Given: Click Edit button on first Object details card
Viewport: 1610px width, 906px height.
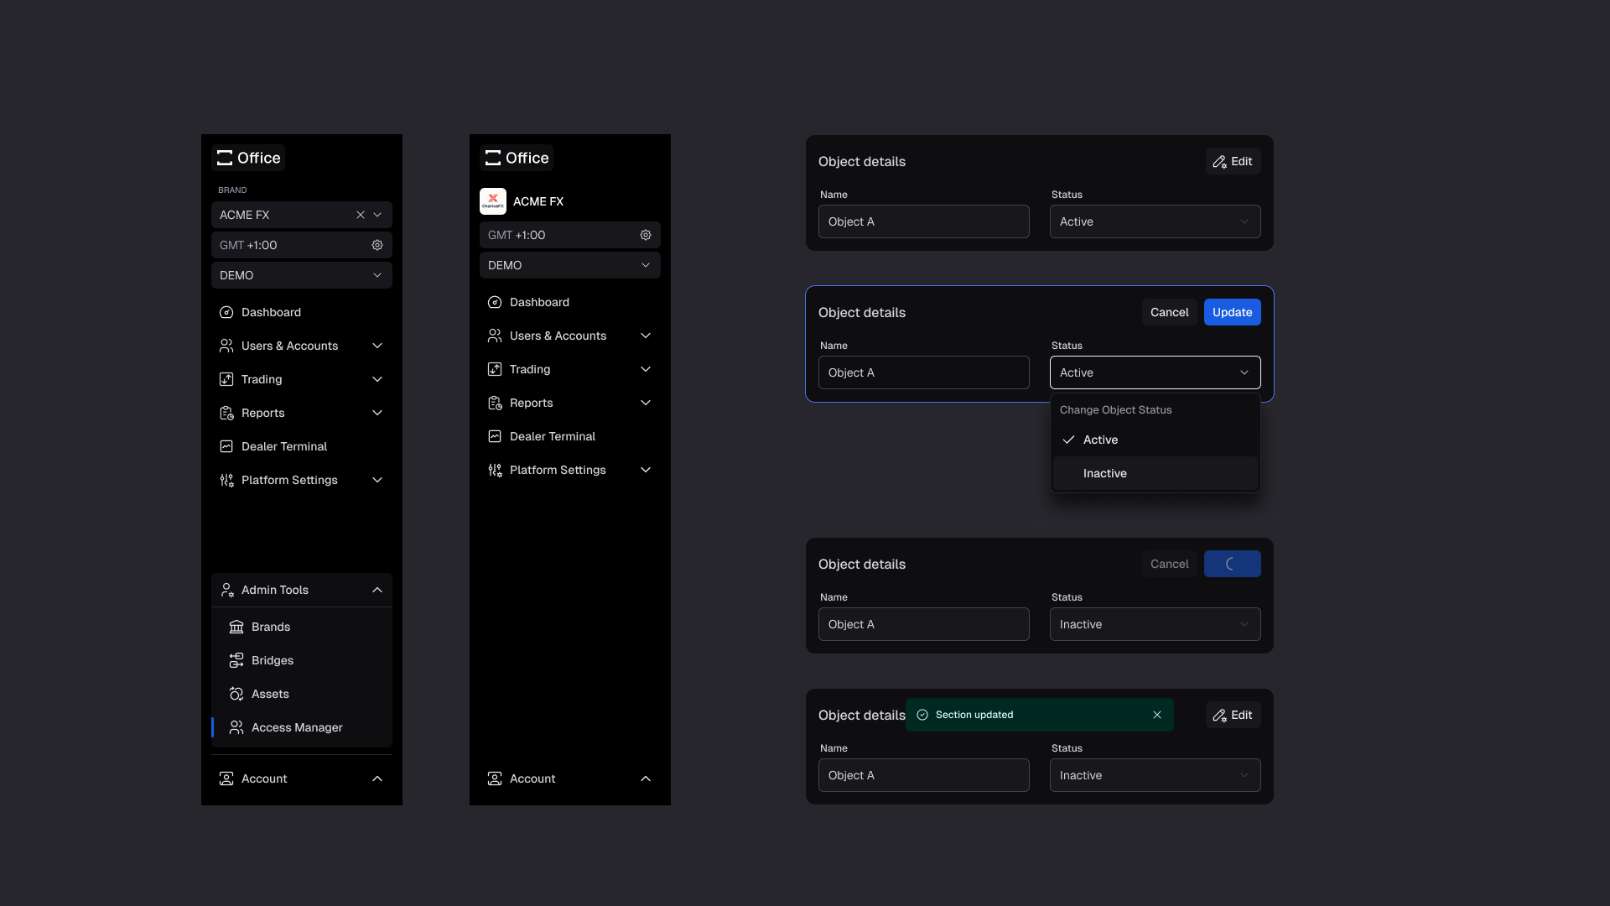Looking at the screenshot, I should point(1233,161).
